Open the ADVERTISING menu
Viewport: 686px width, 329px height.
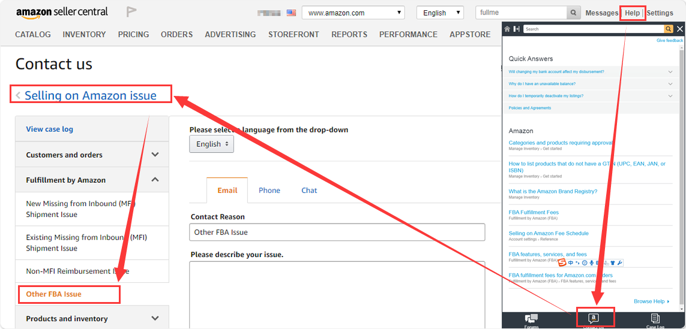point(230,35)
